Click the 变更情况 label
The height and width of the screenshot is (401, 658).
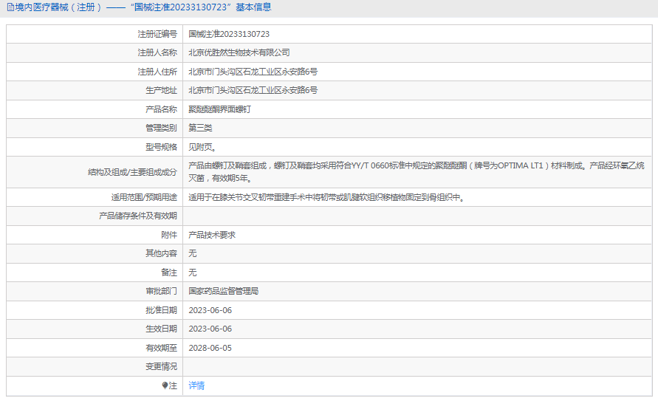[161, 366]
